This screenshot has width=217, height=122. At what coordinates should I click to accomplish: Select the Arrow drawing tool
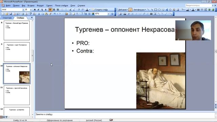click(152, 10)
